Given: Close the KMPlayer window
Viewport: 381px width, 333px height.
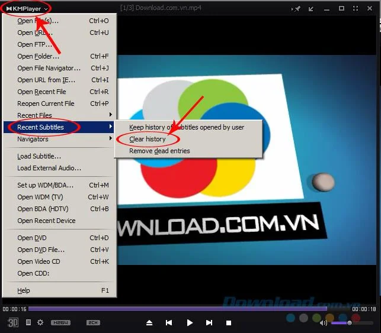Looking at the screenshot, I should click(370, 8).
